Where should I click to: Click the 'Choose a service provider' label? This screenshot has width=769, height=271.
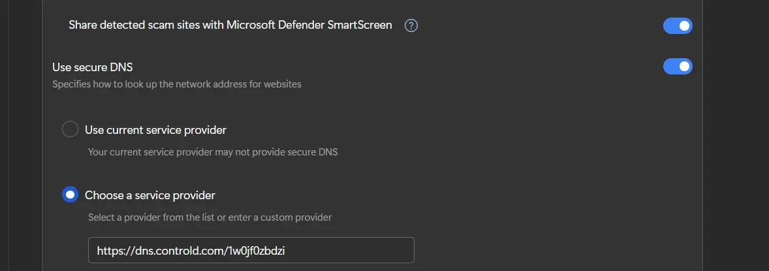[x=150, y=195]
